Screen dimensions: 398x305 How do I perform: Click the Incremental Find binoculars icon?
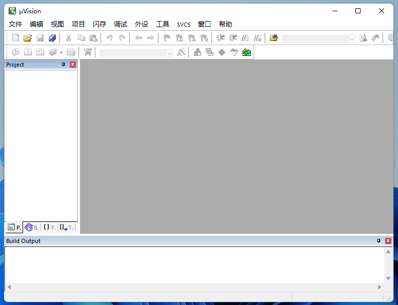point(375,38)
